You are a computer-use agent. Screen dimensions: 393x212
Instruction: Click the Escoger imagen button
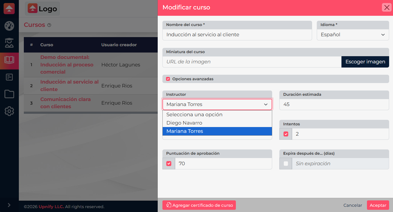365,62
